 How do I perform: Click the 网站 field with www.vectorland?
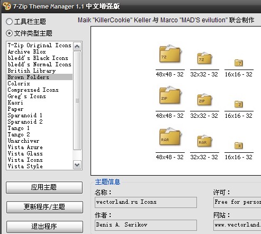[x=237, y=225]
